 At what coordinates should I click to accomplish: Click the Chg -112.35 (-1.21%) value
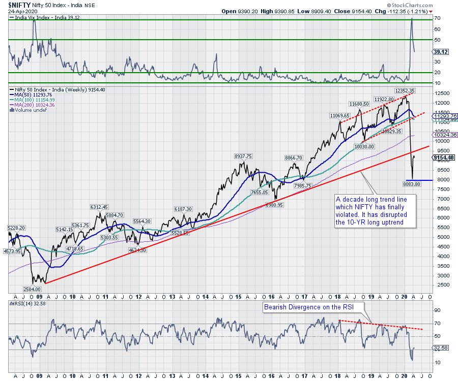pos(402,11)
